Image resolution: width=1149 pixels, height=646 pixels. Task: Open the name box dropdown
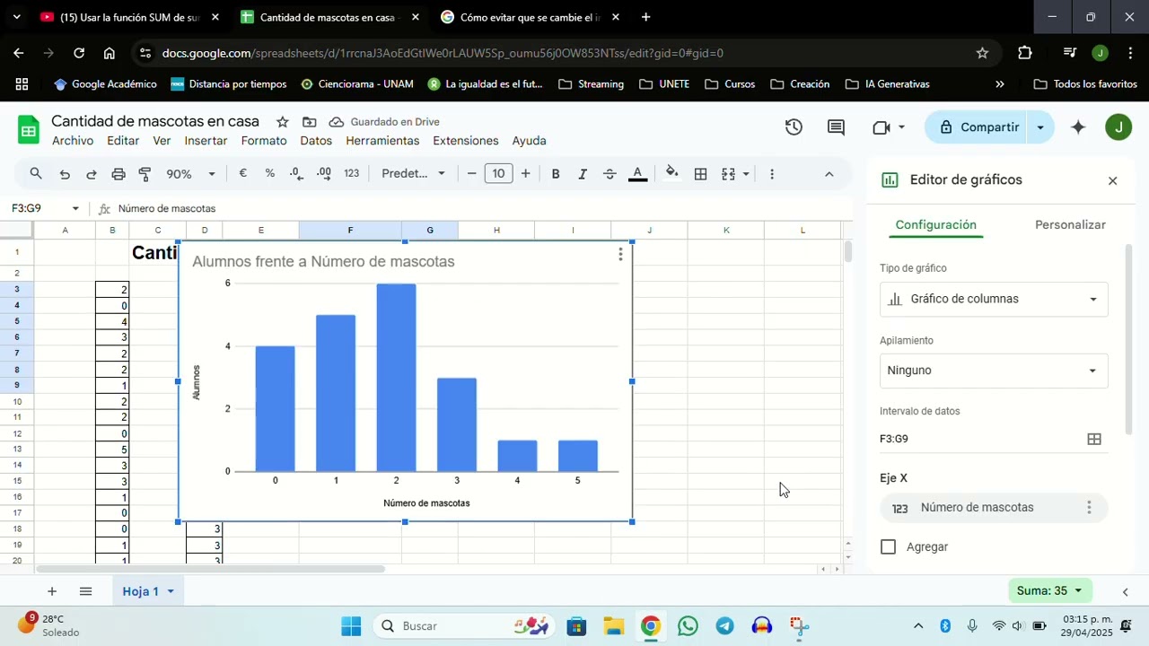point(75,209)
